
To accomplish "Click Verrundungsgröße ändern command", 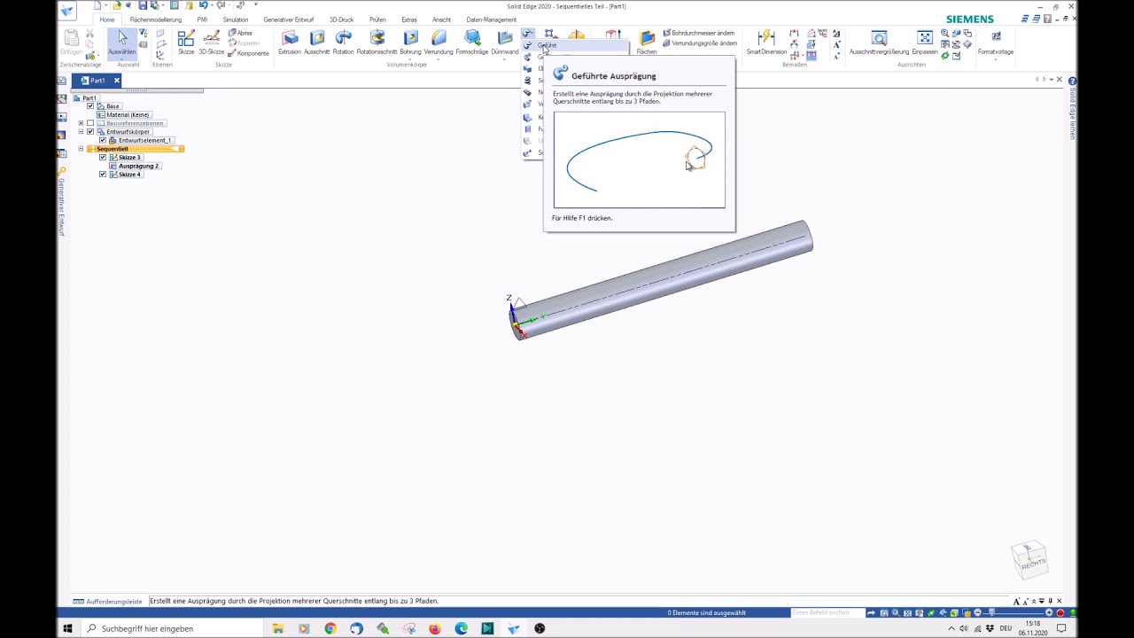I will click(700, 43).
